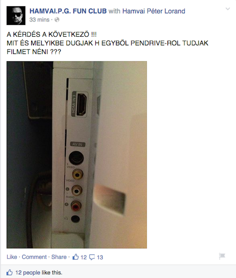
Task: Open the '12 people' likers list
Action: 27,272
